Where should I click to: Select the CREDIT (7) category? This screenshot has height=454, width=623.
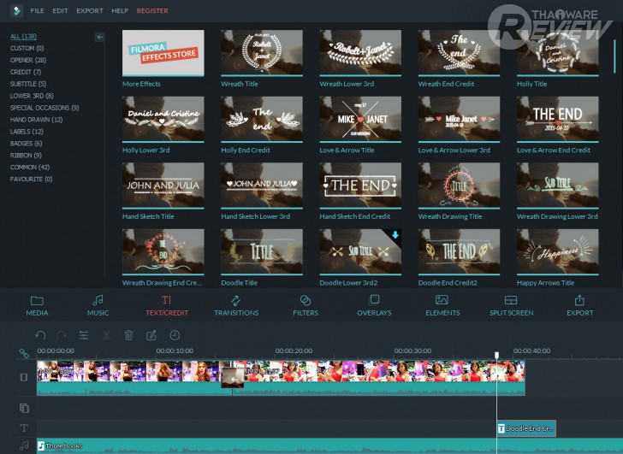point(26,72)
